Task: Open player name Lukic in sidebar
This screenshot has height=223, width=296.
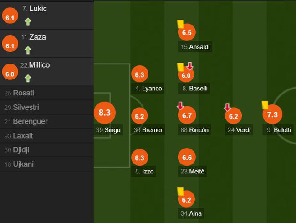Action: tap(38, 9)
